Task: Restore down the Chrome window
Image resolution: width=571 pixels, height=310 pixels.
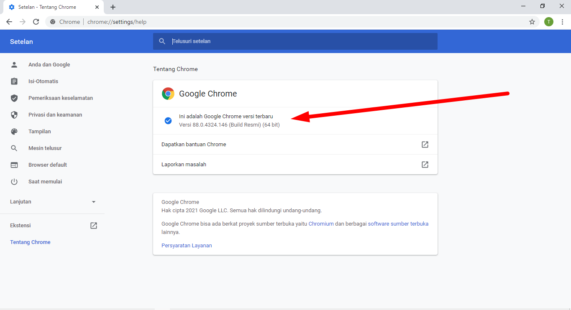Action: pyautogui.click(x=543, y=6)
